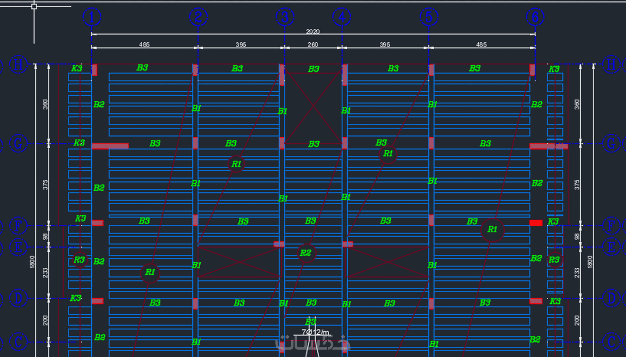Select grid axis bubble 1 at top

tap(92, 17)
